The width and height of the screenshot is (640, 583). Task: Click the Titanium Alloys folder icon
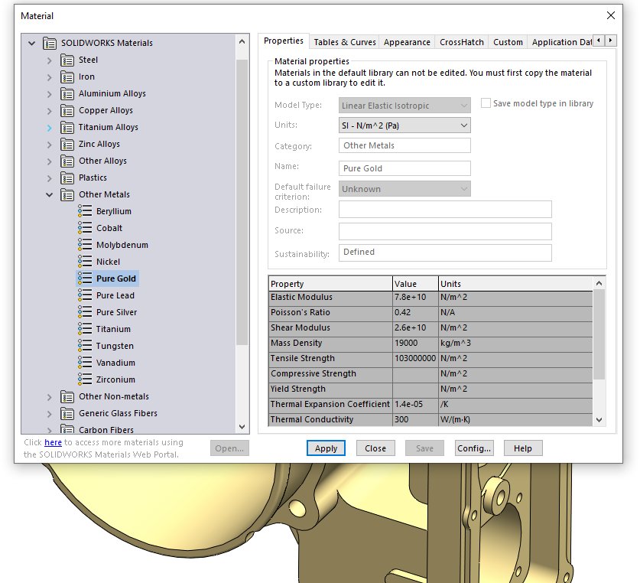67,128
